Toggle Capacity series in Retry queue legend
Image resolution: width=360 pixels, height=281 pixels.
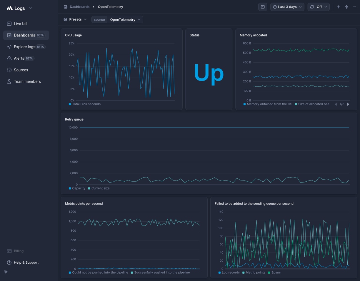[x=77, y=188]
